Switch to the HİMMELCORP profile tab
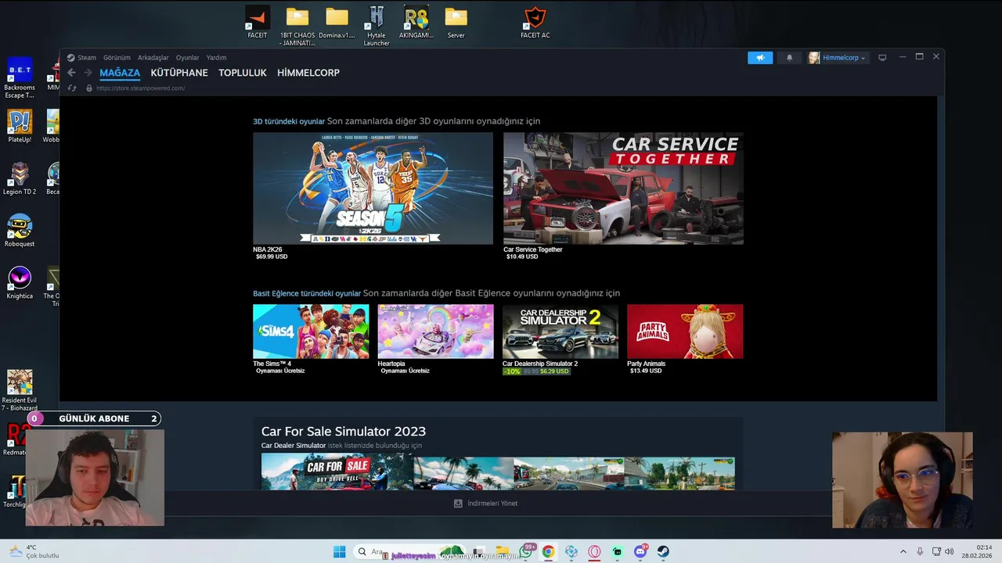The image size is (1002, 563). (x=308, y=73)
